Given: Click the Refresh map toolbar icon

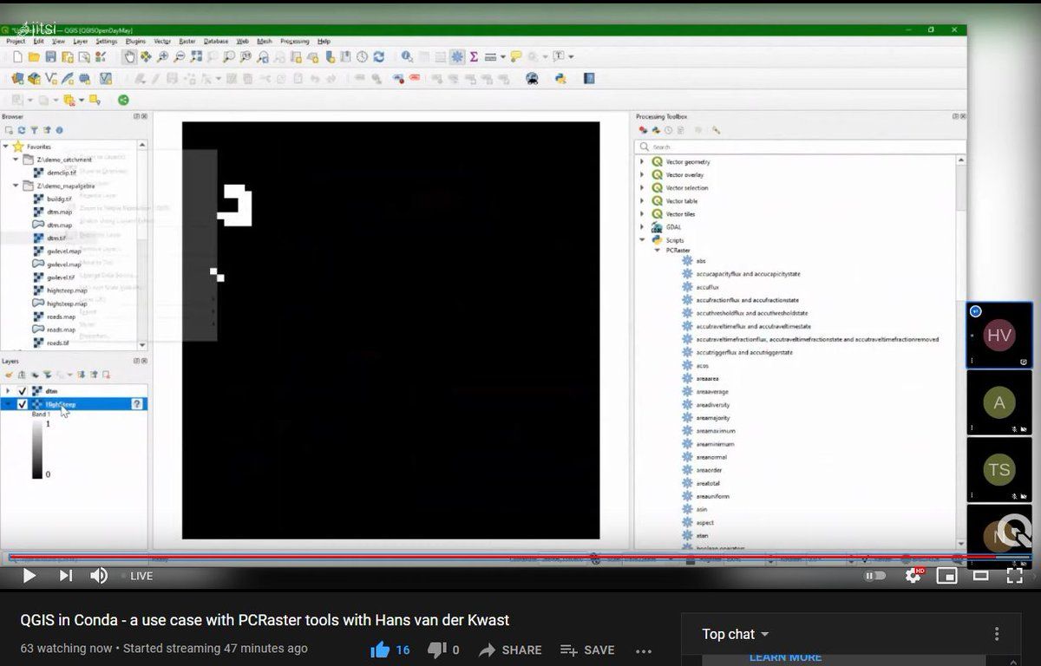Looking at the screenshot, I should coord(378,57).
